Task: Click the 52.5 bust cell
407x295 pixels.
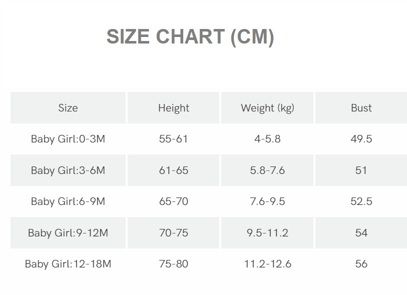Action: click(x=361, y=201)
